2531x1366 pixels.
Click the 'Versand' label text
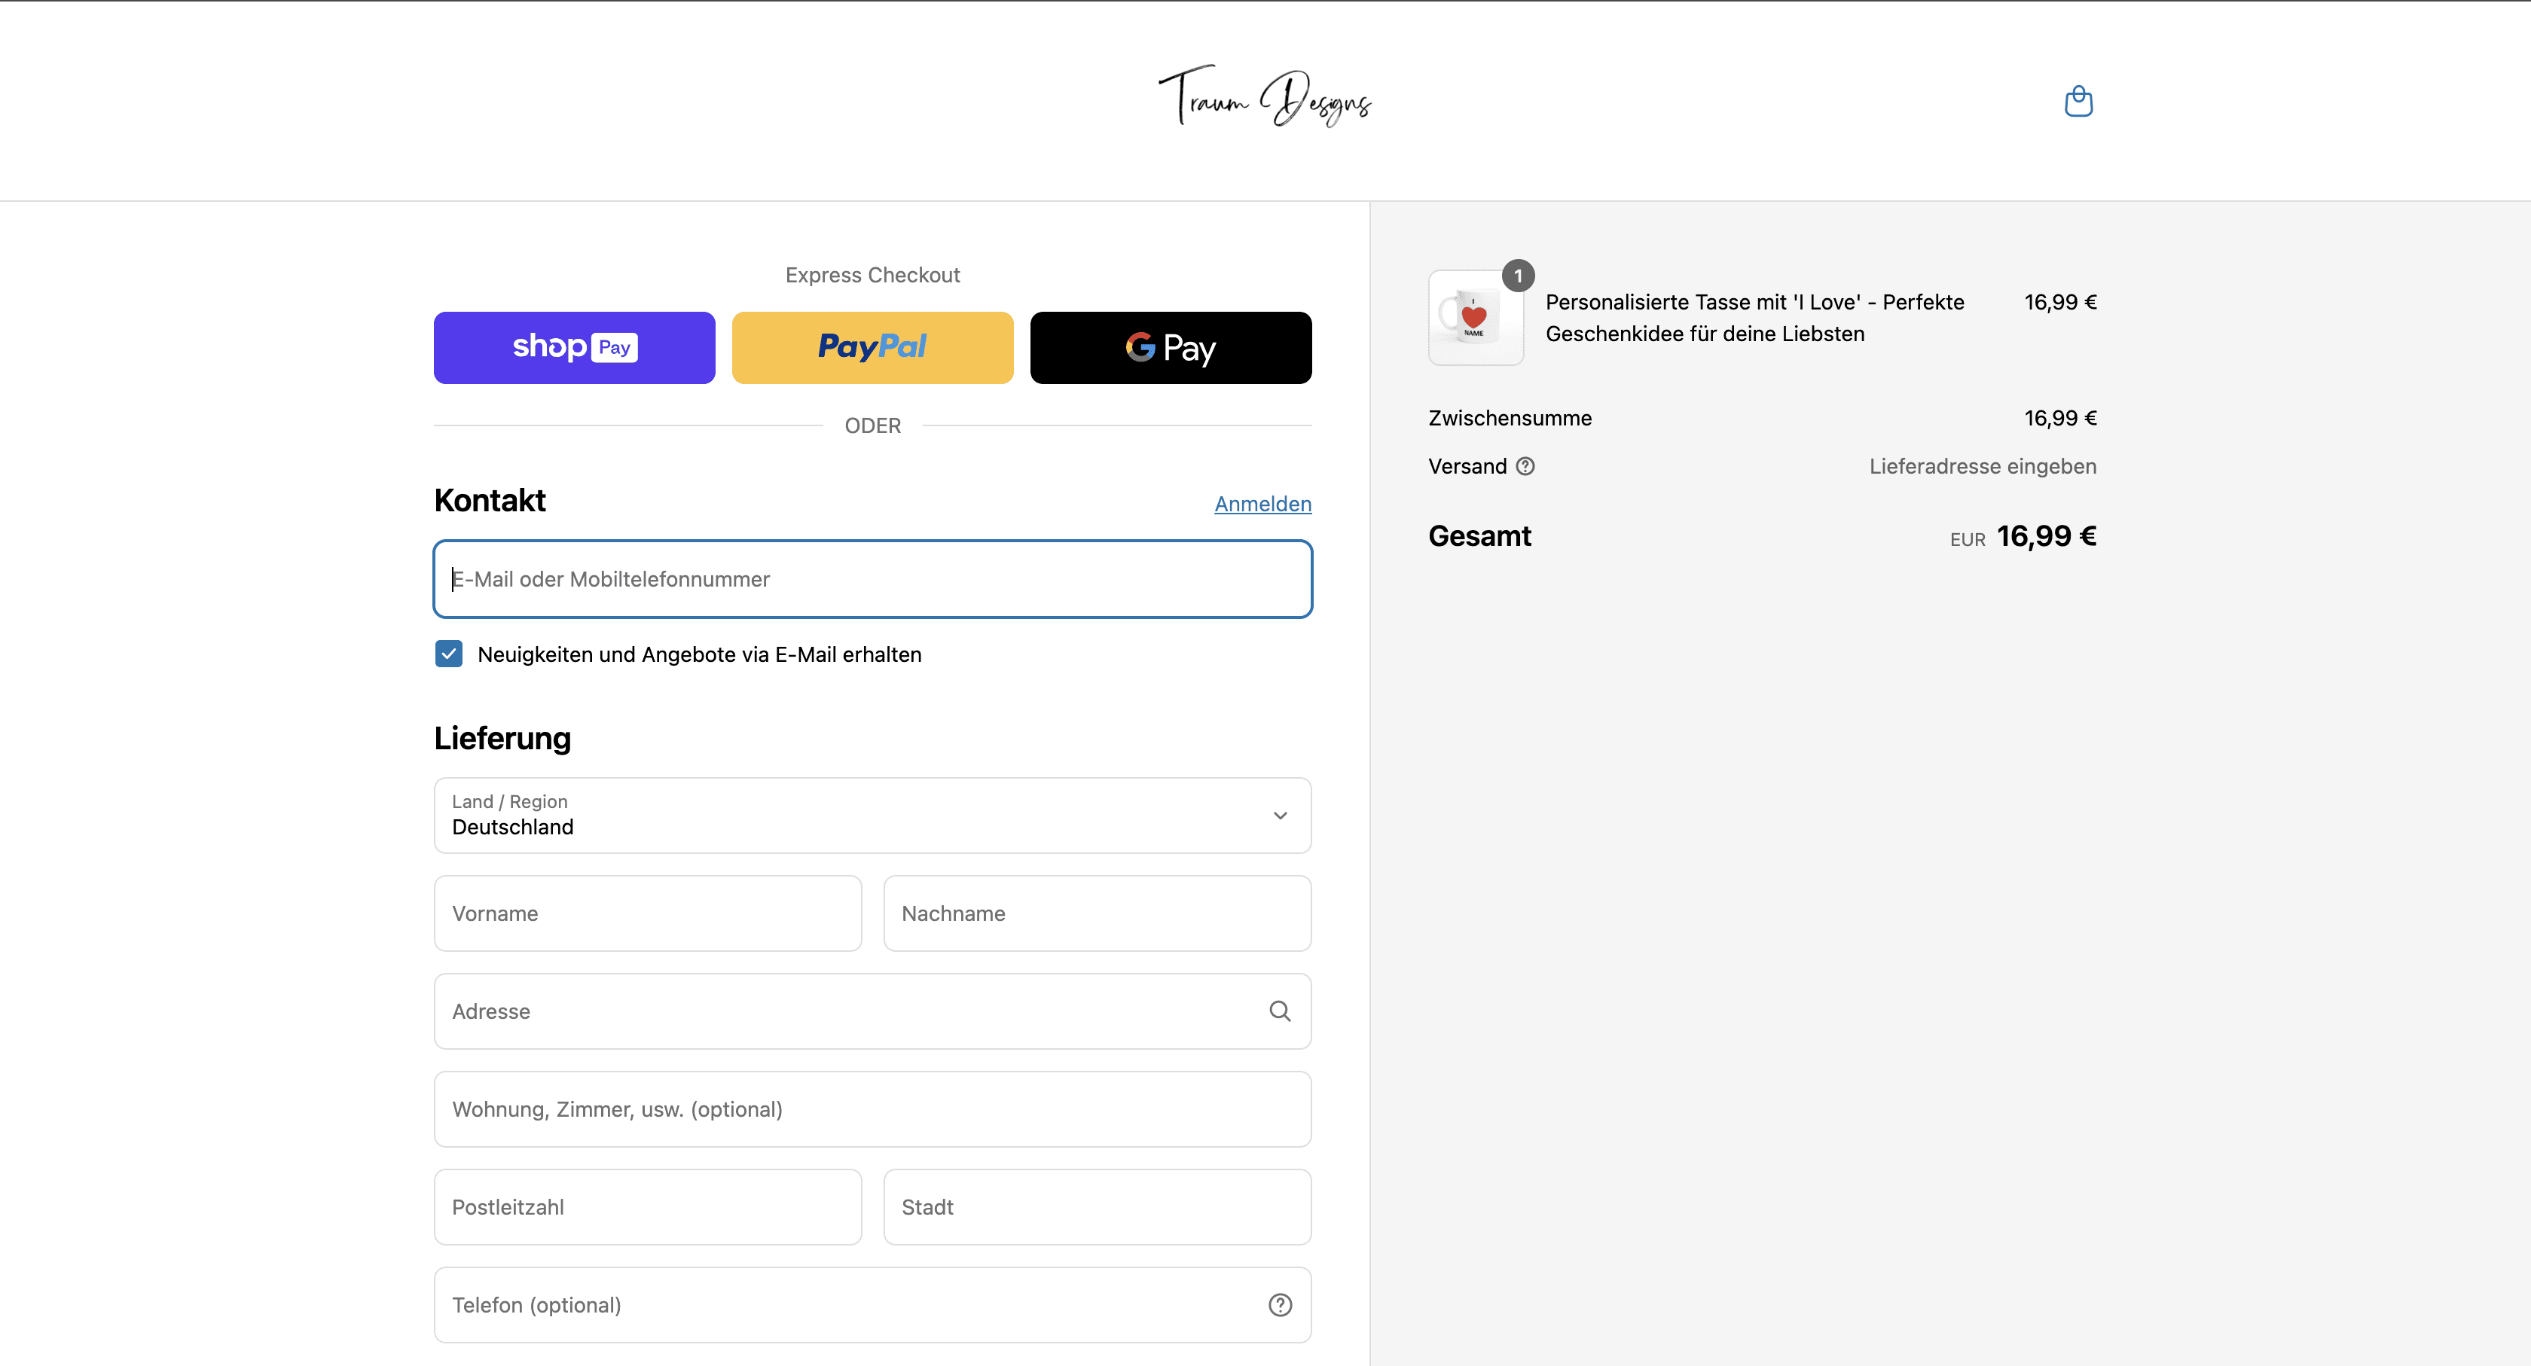(x=1468, y=466)
